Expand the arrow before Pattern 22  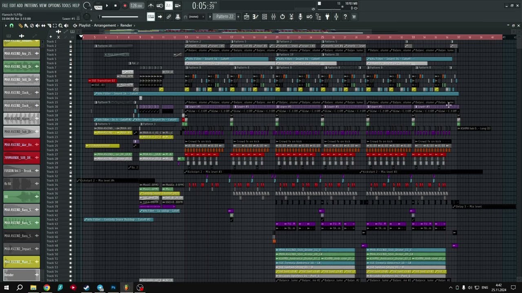[x=210, y=17]
